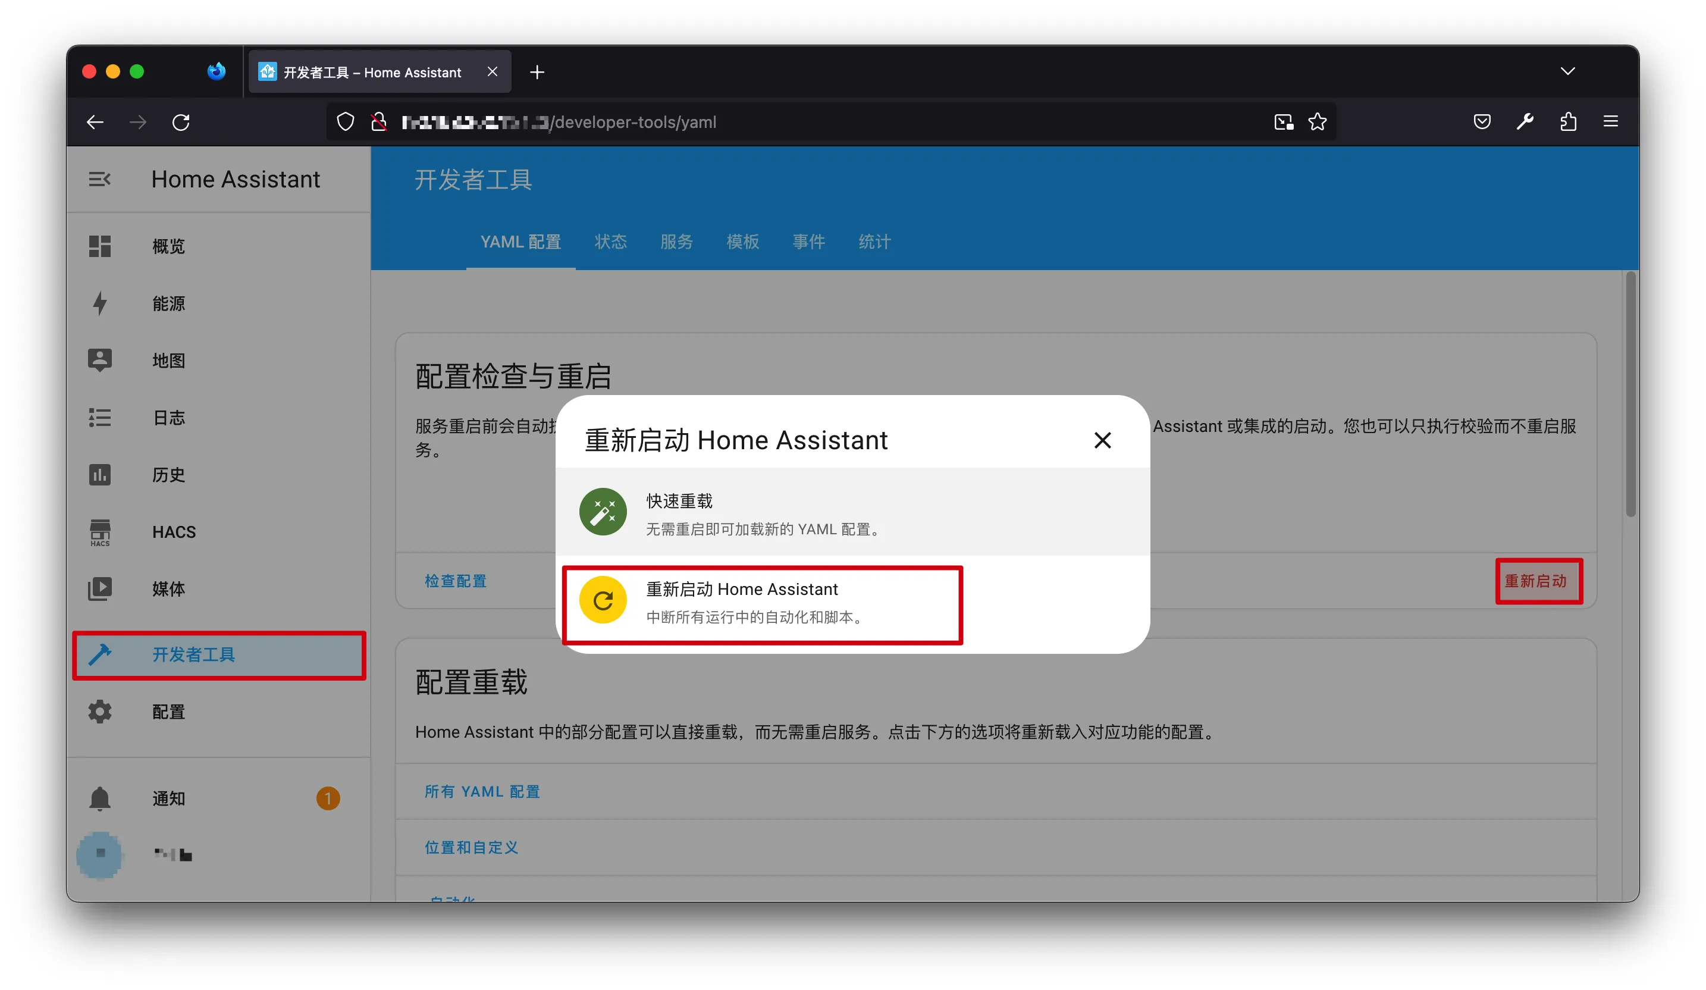Open the 媒体 media icon

pyautogui.click(x=99, y=589)
